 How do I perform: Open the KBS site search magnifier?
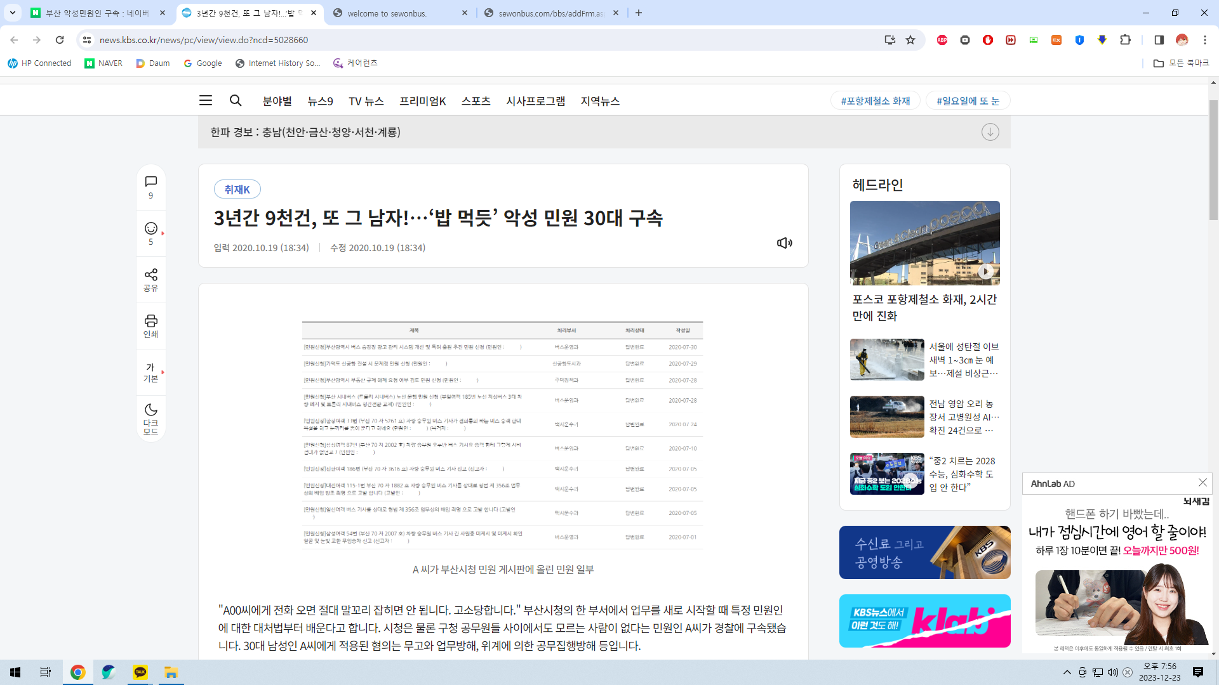point(236,101)
